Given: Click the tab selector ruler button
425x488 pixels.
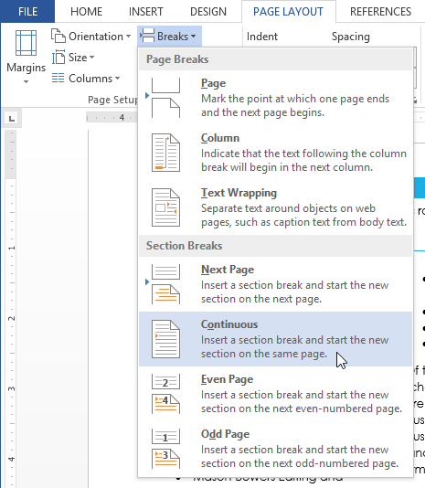Looking at the screenshot, I should (12, 118).
